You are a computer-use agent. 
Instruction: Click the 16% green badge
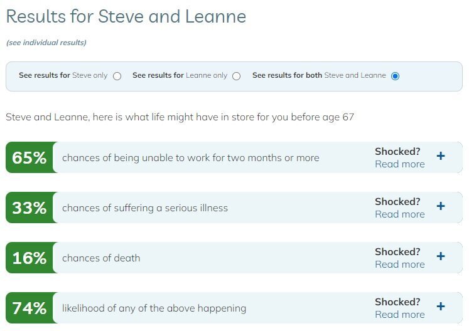coord(30,258)
